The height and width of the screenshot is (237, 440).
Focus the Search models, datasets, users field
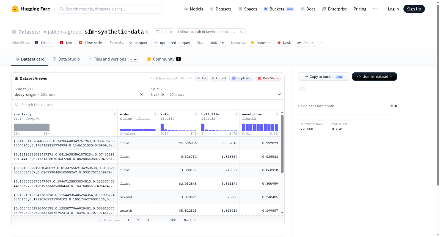click(x=109, y=9)
